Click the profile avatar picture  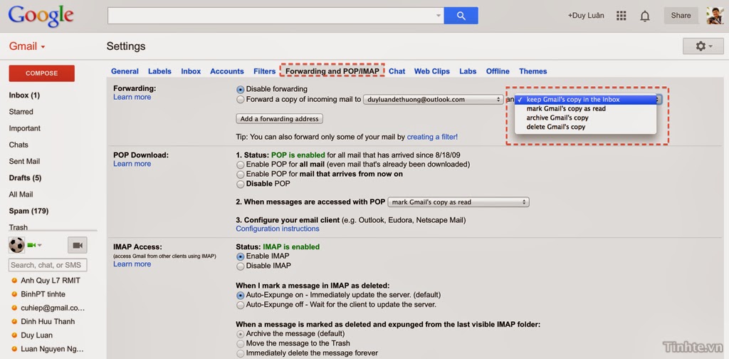(714, 16)
